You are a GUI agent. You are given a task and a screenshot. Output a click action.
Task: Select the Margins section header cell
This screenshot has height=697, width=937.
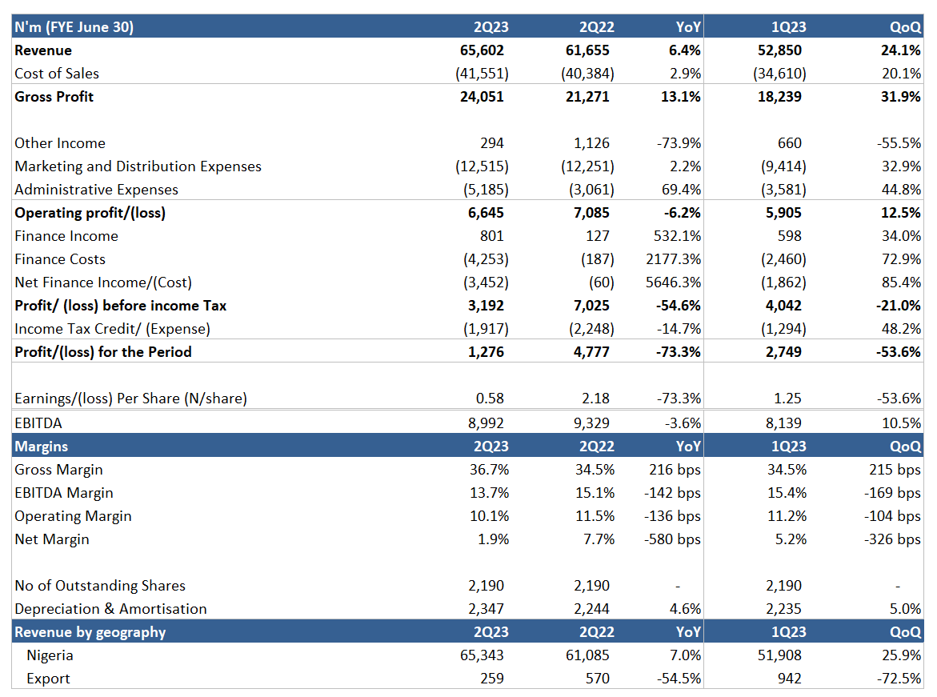point(42,447)
